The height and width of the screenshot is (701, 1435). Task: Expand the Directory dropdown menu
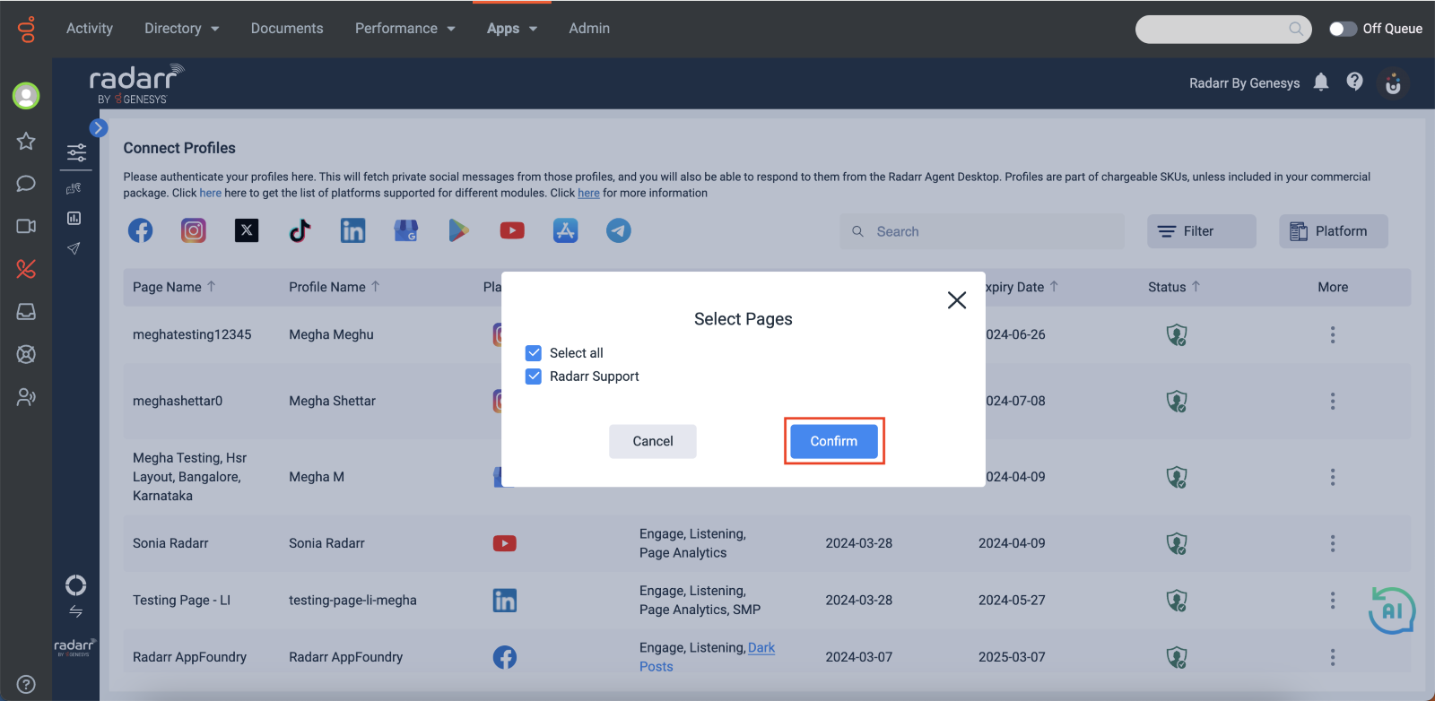182,29
